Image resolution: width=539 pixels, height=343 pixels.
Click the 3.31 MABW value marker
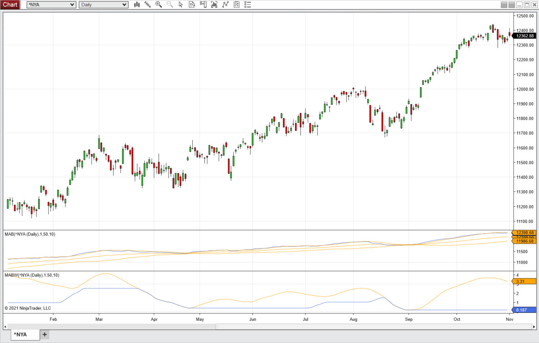pyautogui.click(x=524, y=281)
